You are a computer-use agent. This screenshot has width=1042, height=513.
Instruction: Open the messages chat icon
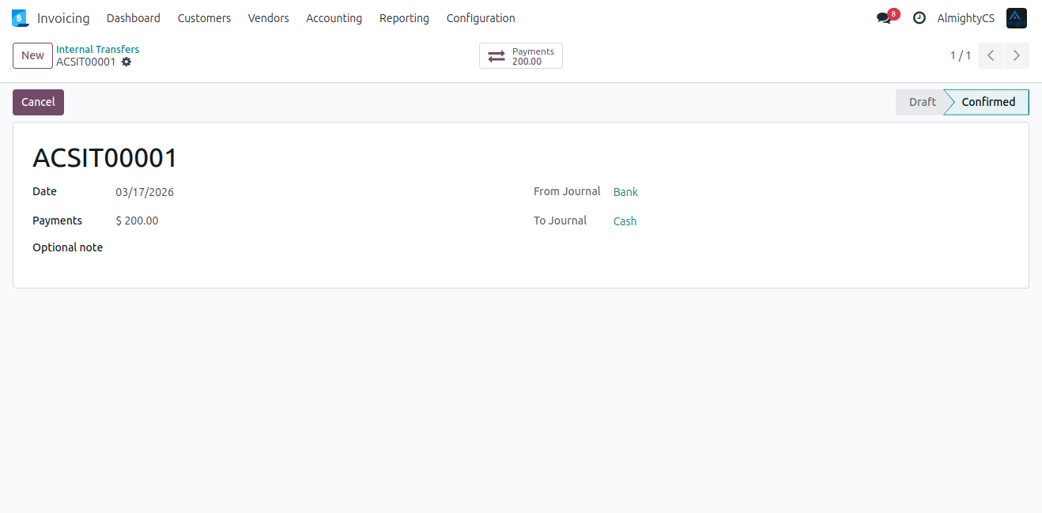(884, 18)
